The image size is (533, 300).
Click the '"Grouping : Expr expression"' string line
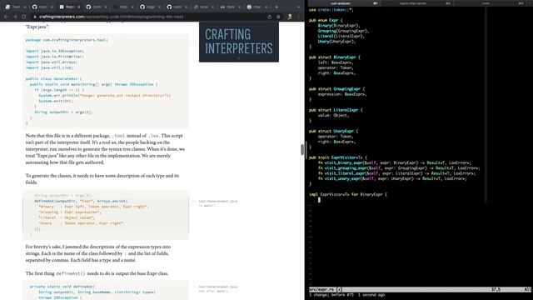(70, 212)
